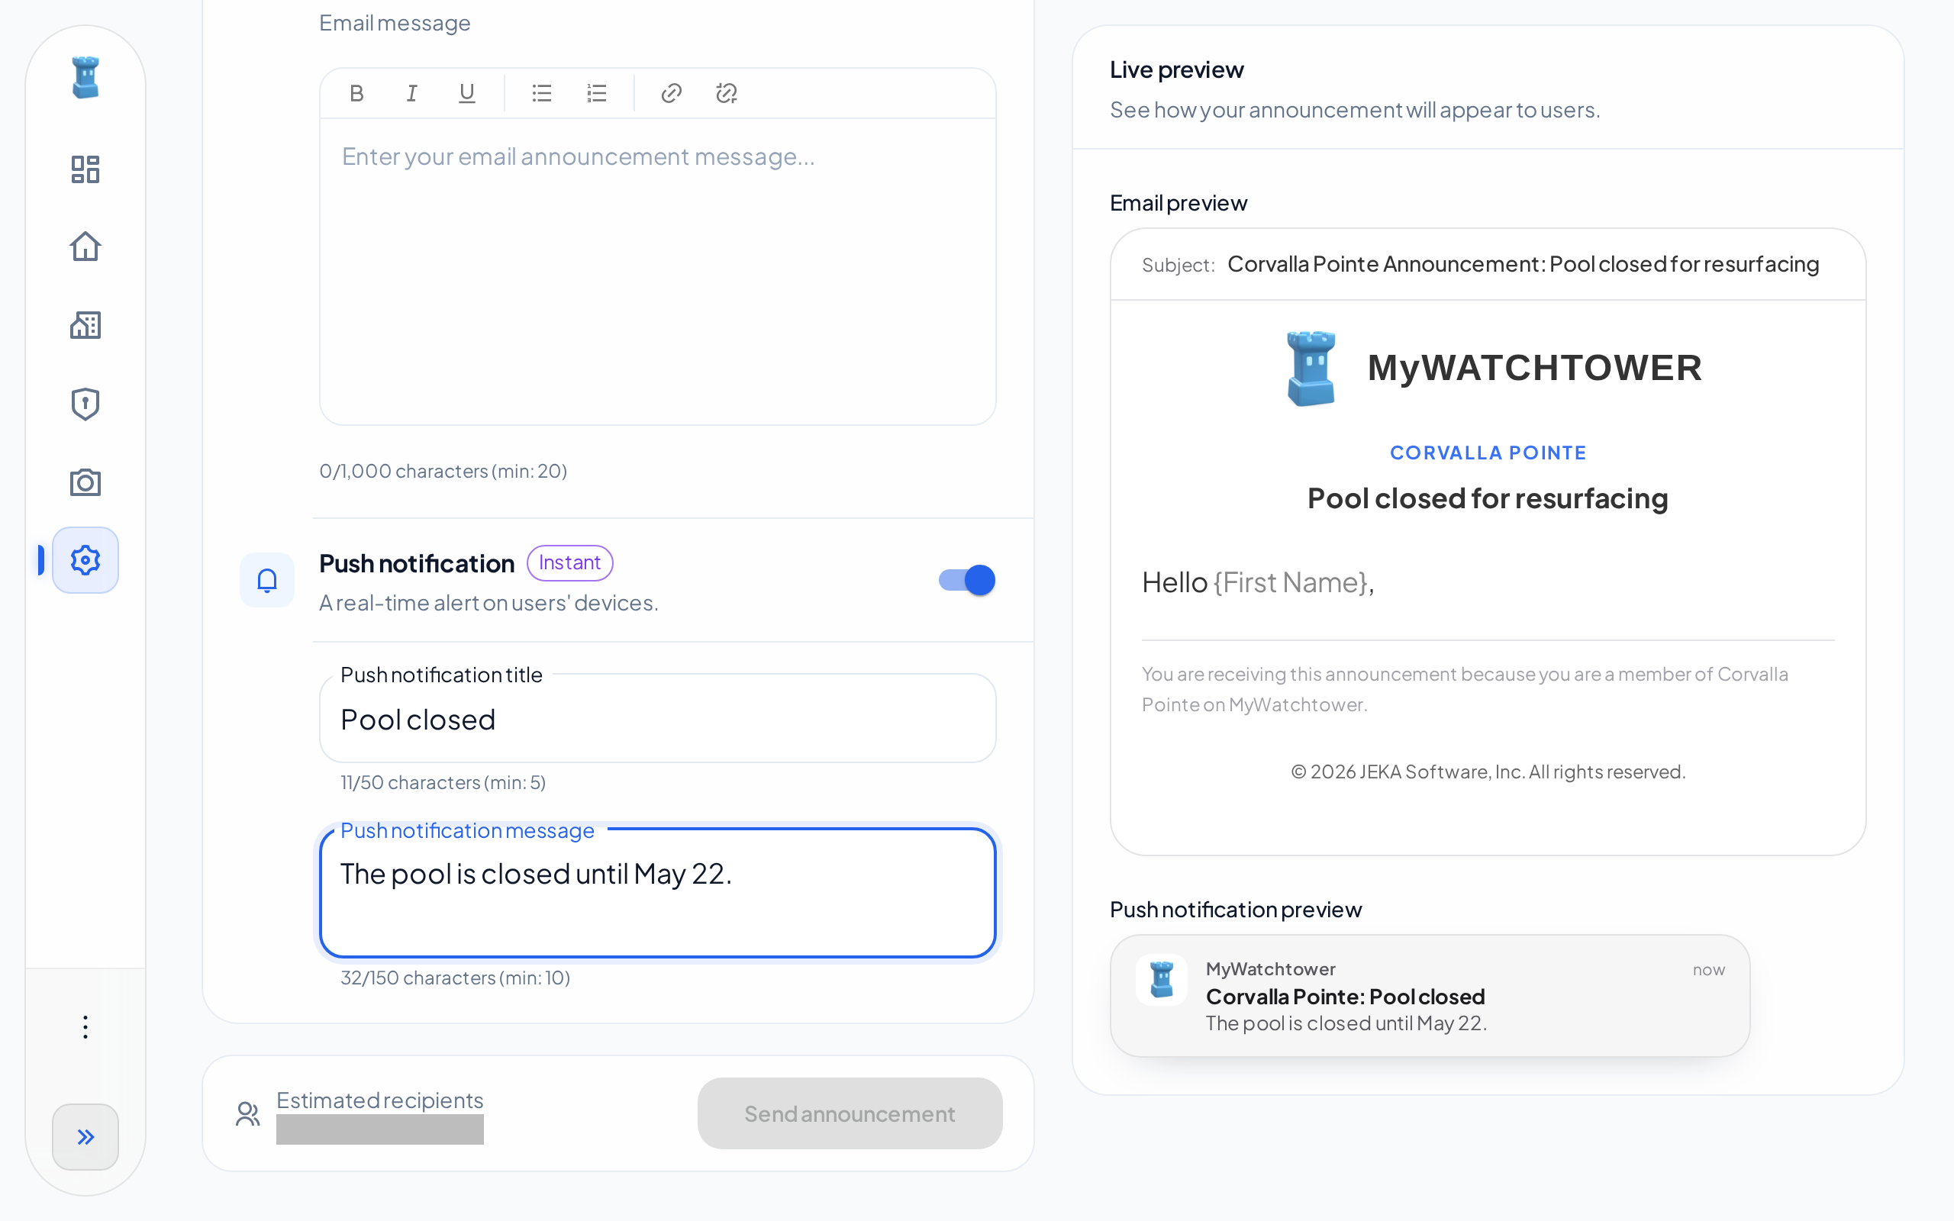Viewport: 1954px width, 1221px height.
Task: Click into the email message text area
Action: 657,272
